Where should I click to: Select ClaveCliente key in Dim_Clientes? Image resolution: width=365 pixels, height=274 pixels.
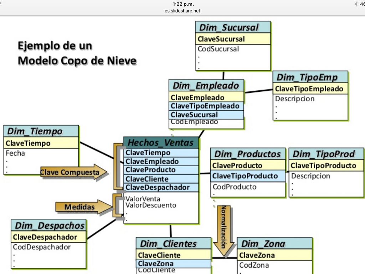[159, 255]
